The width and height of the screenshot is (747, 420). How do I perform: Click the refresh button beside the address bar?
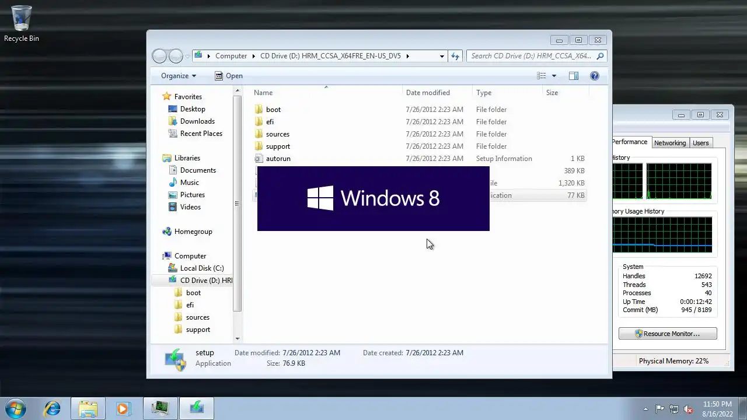tap(455, 56)
